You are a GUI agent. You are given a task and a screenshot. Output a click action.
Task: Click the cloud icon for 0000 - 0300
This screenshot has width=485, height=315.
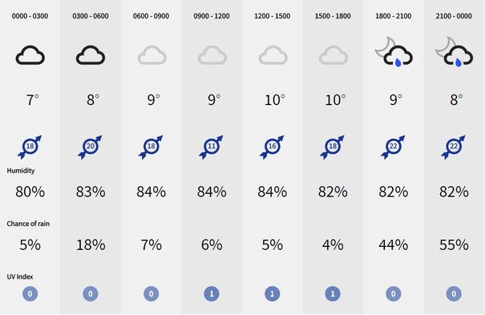point(30,55)
